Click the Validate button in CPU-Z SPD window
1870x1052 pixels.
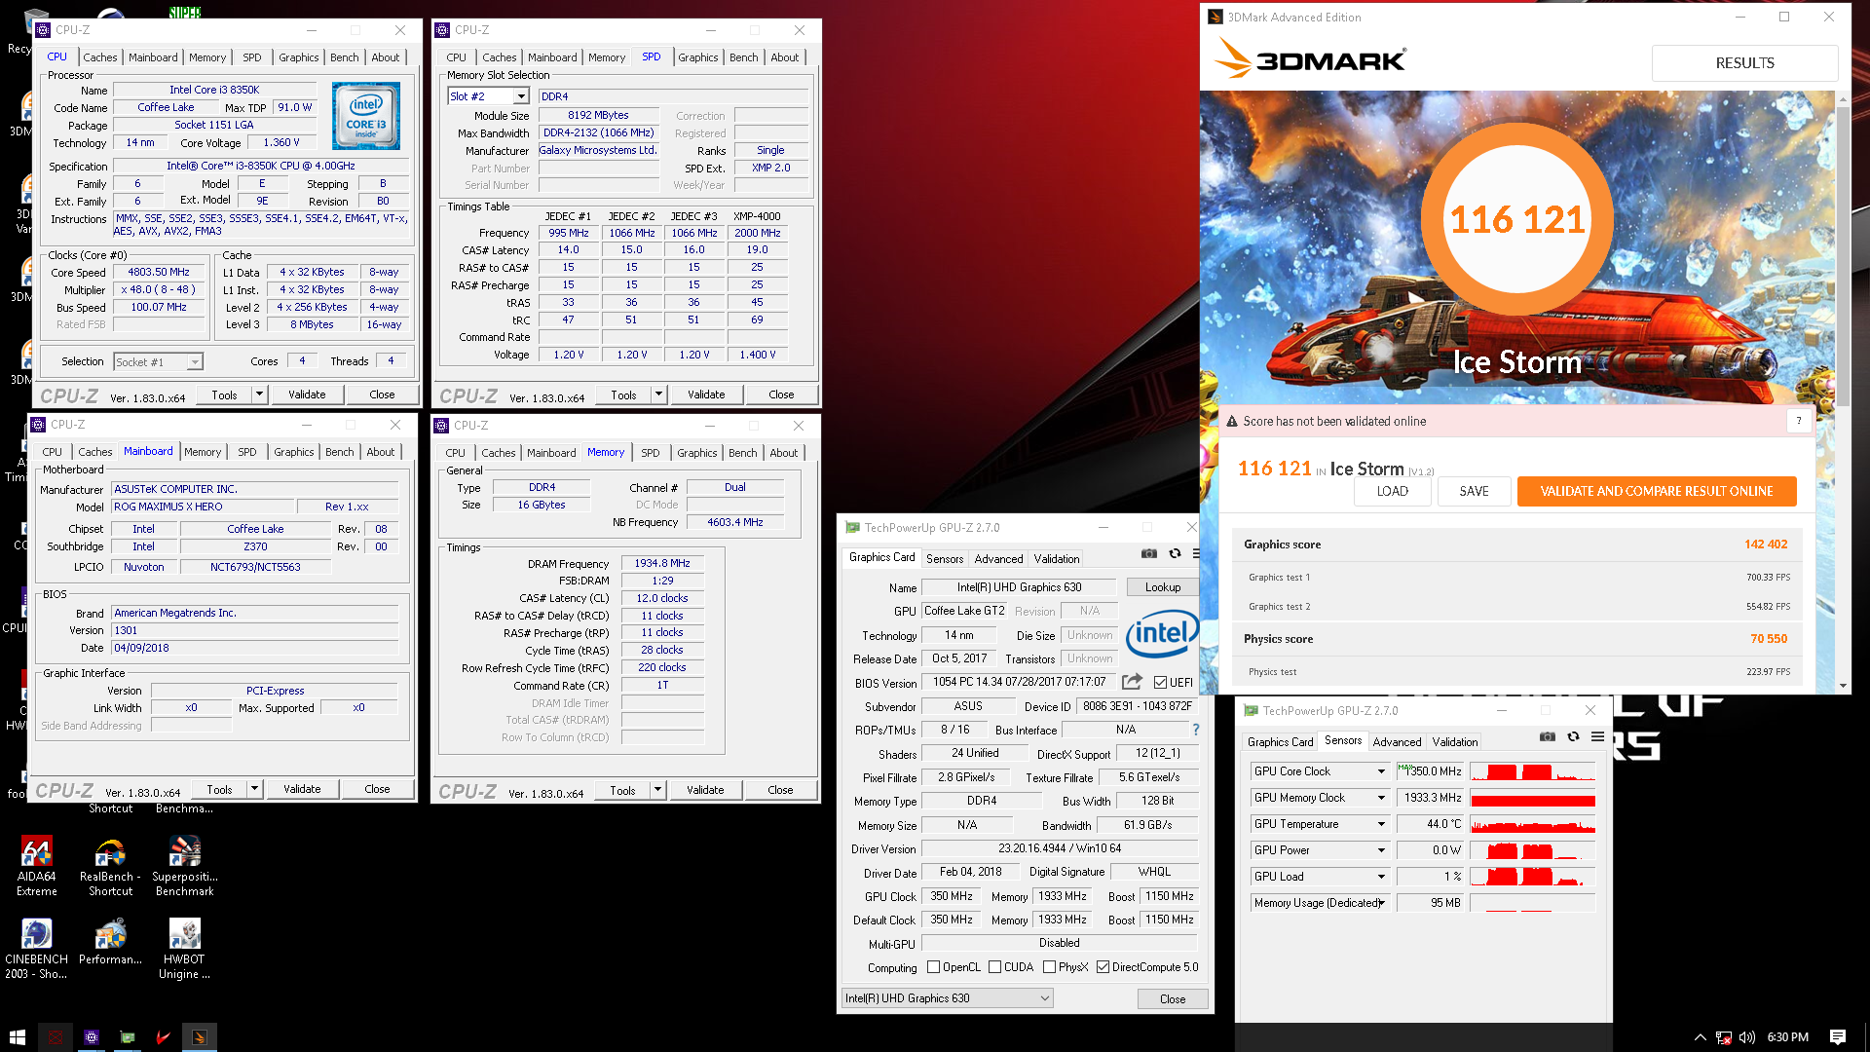click(706, 394)
